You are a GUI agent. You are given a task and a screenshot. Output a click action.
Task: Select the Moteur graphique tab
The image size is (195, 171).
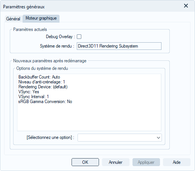pyautogui.click(x=41, y=18)
